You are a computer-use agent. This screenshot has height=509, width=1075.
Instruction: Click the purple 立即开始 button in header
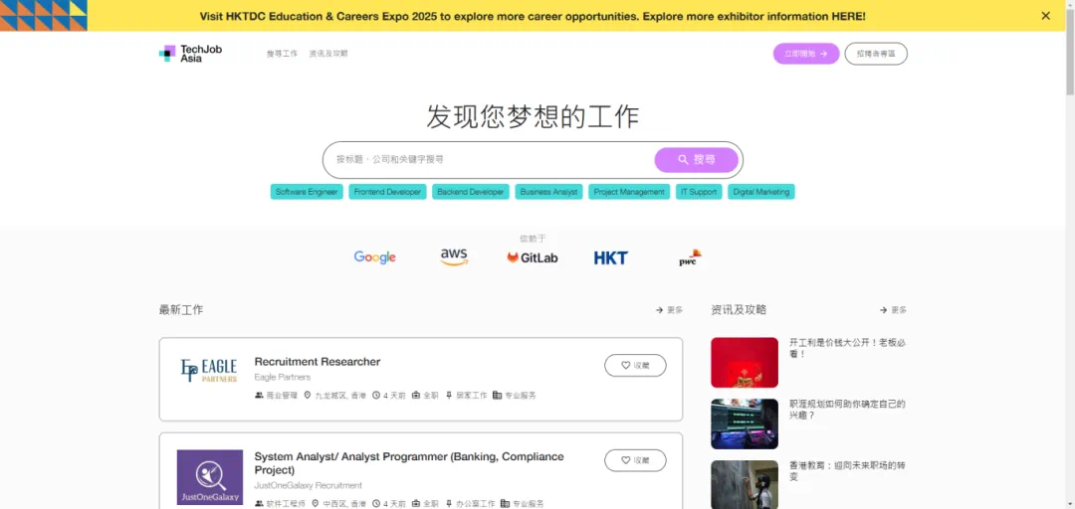(x=805, y=54)
